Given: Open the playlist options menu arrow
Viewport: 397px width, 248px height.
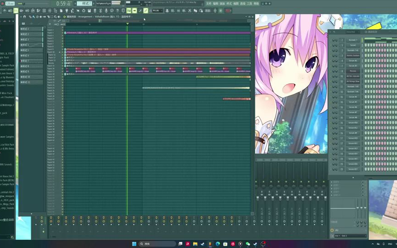Looking at the screenshot, I should pyautogui.click(x=21, y=17).
